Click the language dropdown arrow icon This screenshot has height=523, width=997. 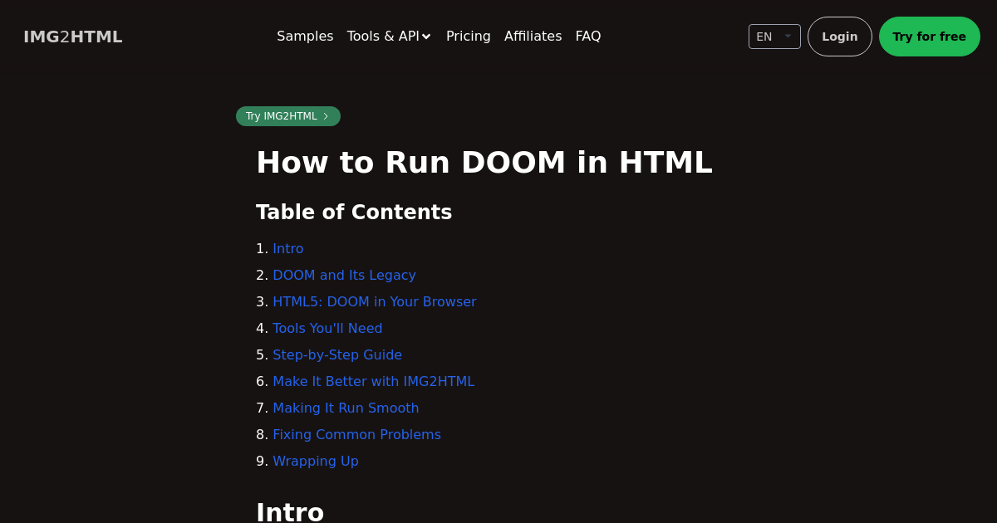pos(788,37)
